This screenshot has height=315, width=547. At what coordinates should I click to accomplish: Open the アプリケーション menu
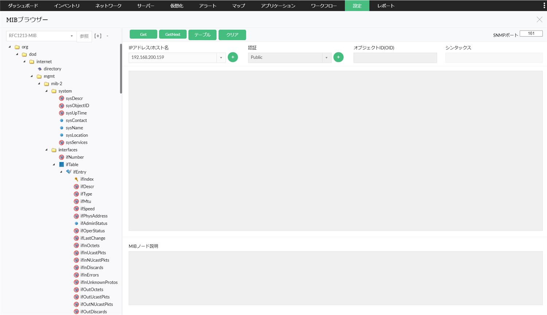pos(278,6)
